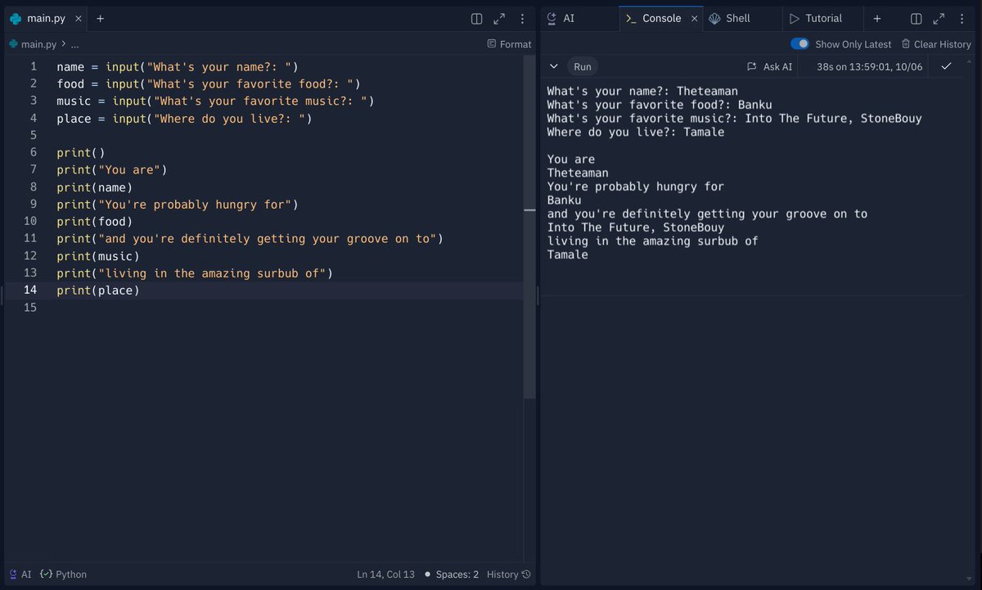982x590 pixels.
Task: Click line number 14 in the gutter
Action: [30, 290]
